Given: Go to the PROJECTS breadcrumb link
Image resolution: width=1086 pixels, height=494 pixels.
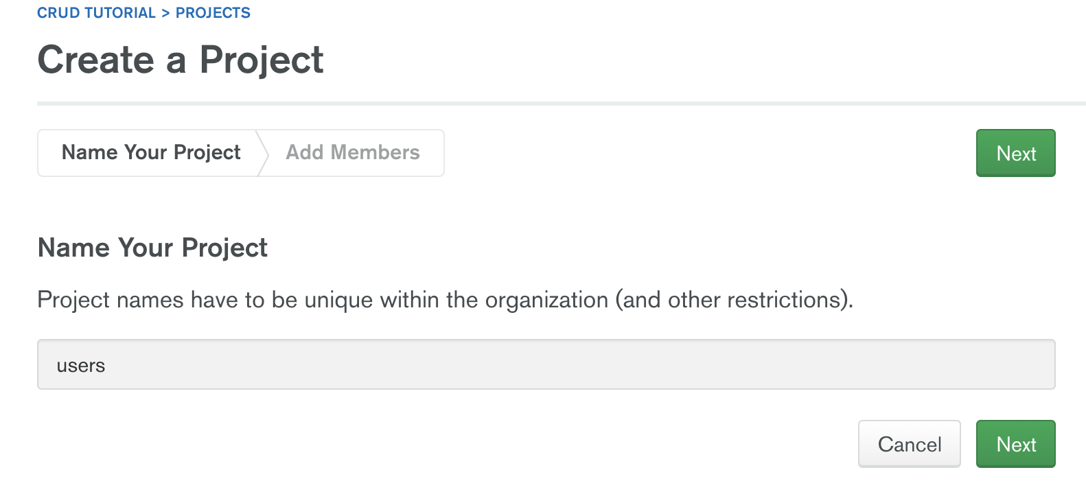Looking at the screenshot, I should pyautogui.click(x=213, y=13).
